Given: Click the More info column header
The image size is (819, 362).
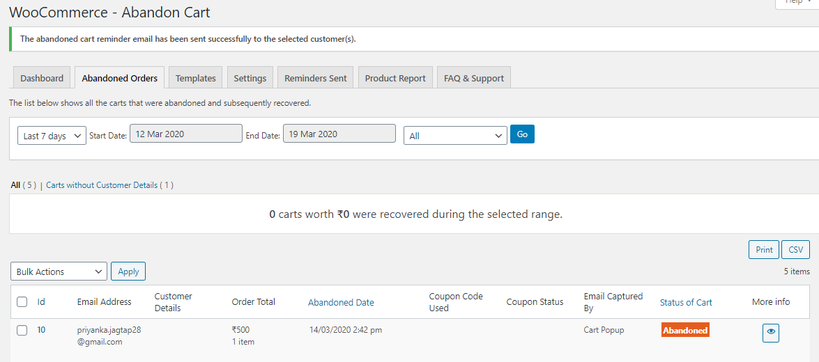Looking at the screenshot, I should click(771, 301).
